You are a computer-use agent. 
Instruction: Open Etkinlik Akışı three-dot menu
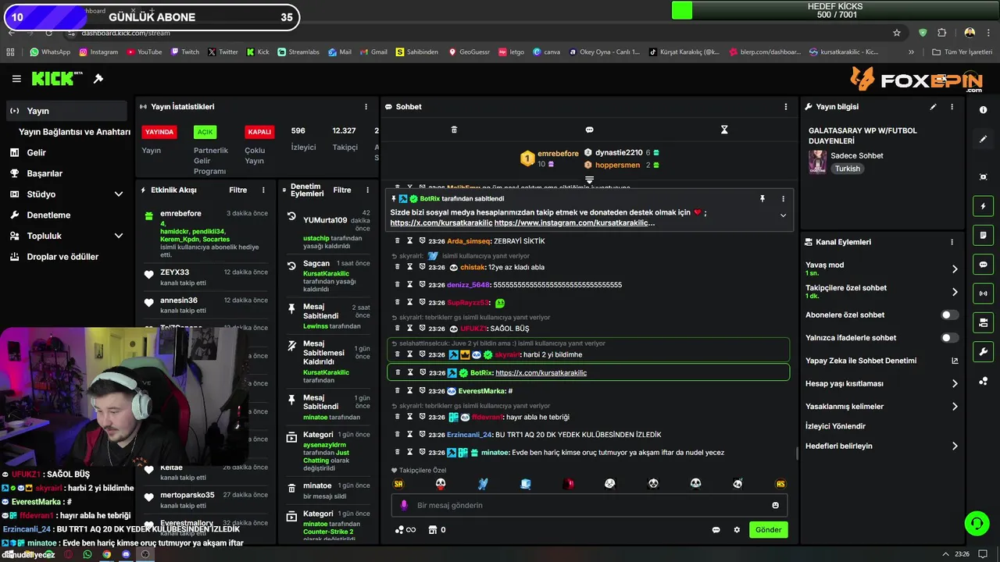pyautogui.click(x=263, y=190)
